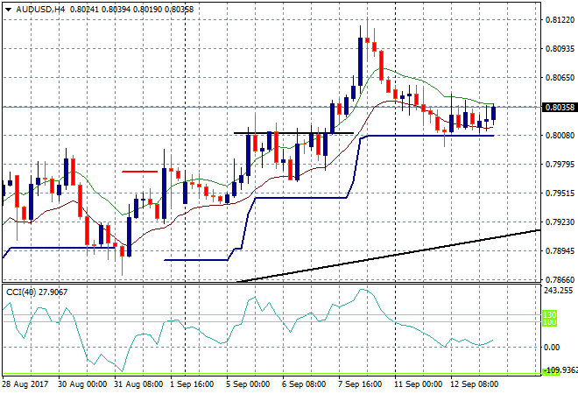Open the chart dropdown arrow beside AUDUSD
The height and width of the screenshot is (394, 578).
point(8,8)
